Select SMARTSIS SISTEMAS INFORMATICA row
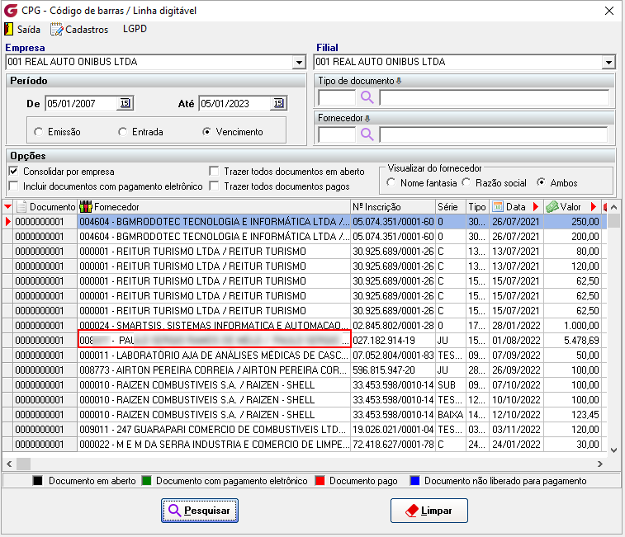 click(x=305, y=326)
